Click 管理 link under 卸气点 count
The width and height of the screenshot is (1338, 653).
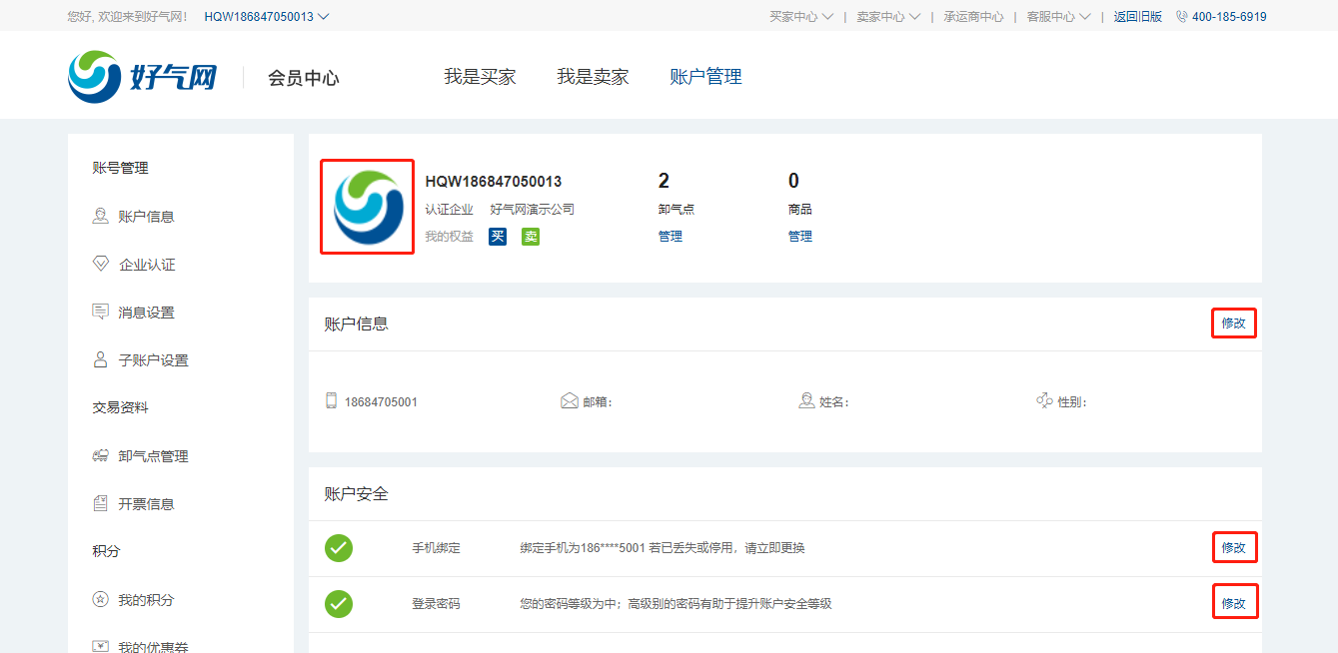click(669, 237)
